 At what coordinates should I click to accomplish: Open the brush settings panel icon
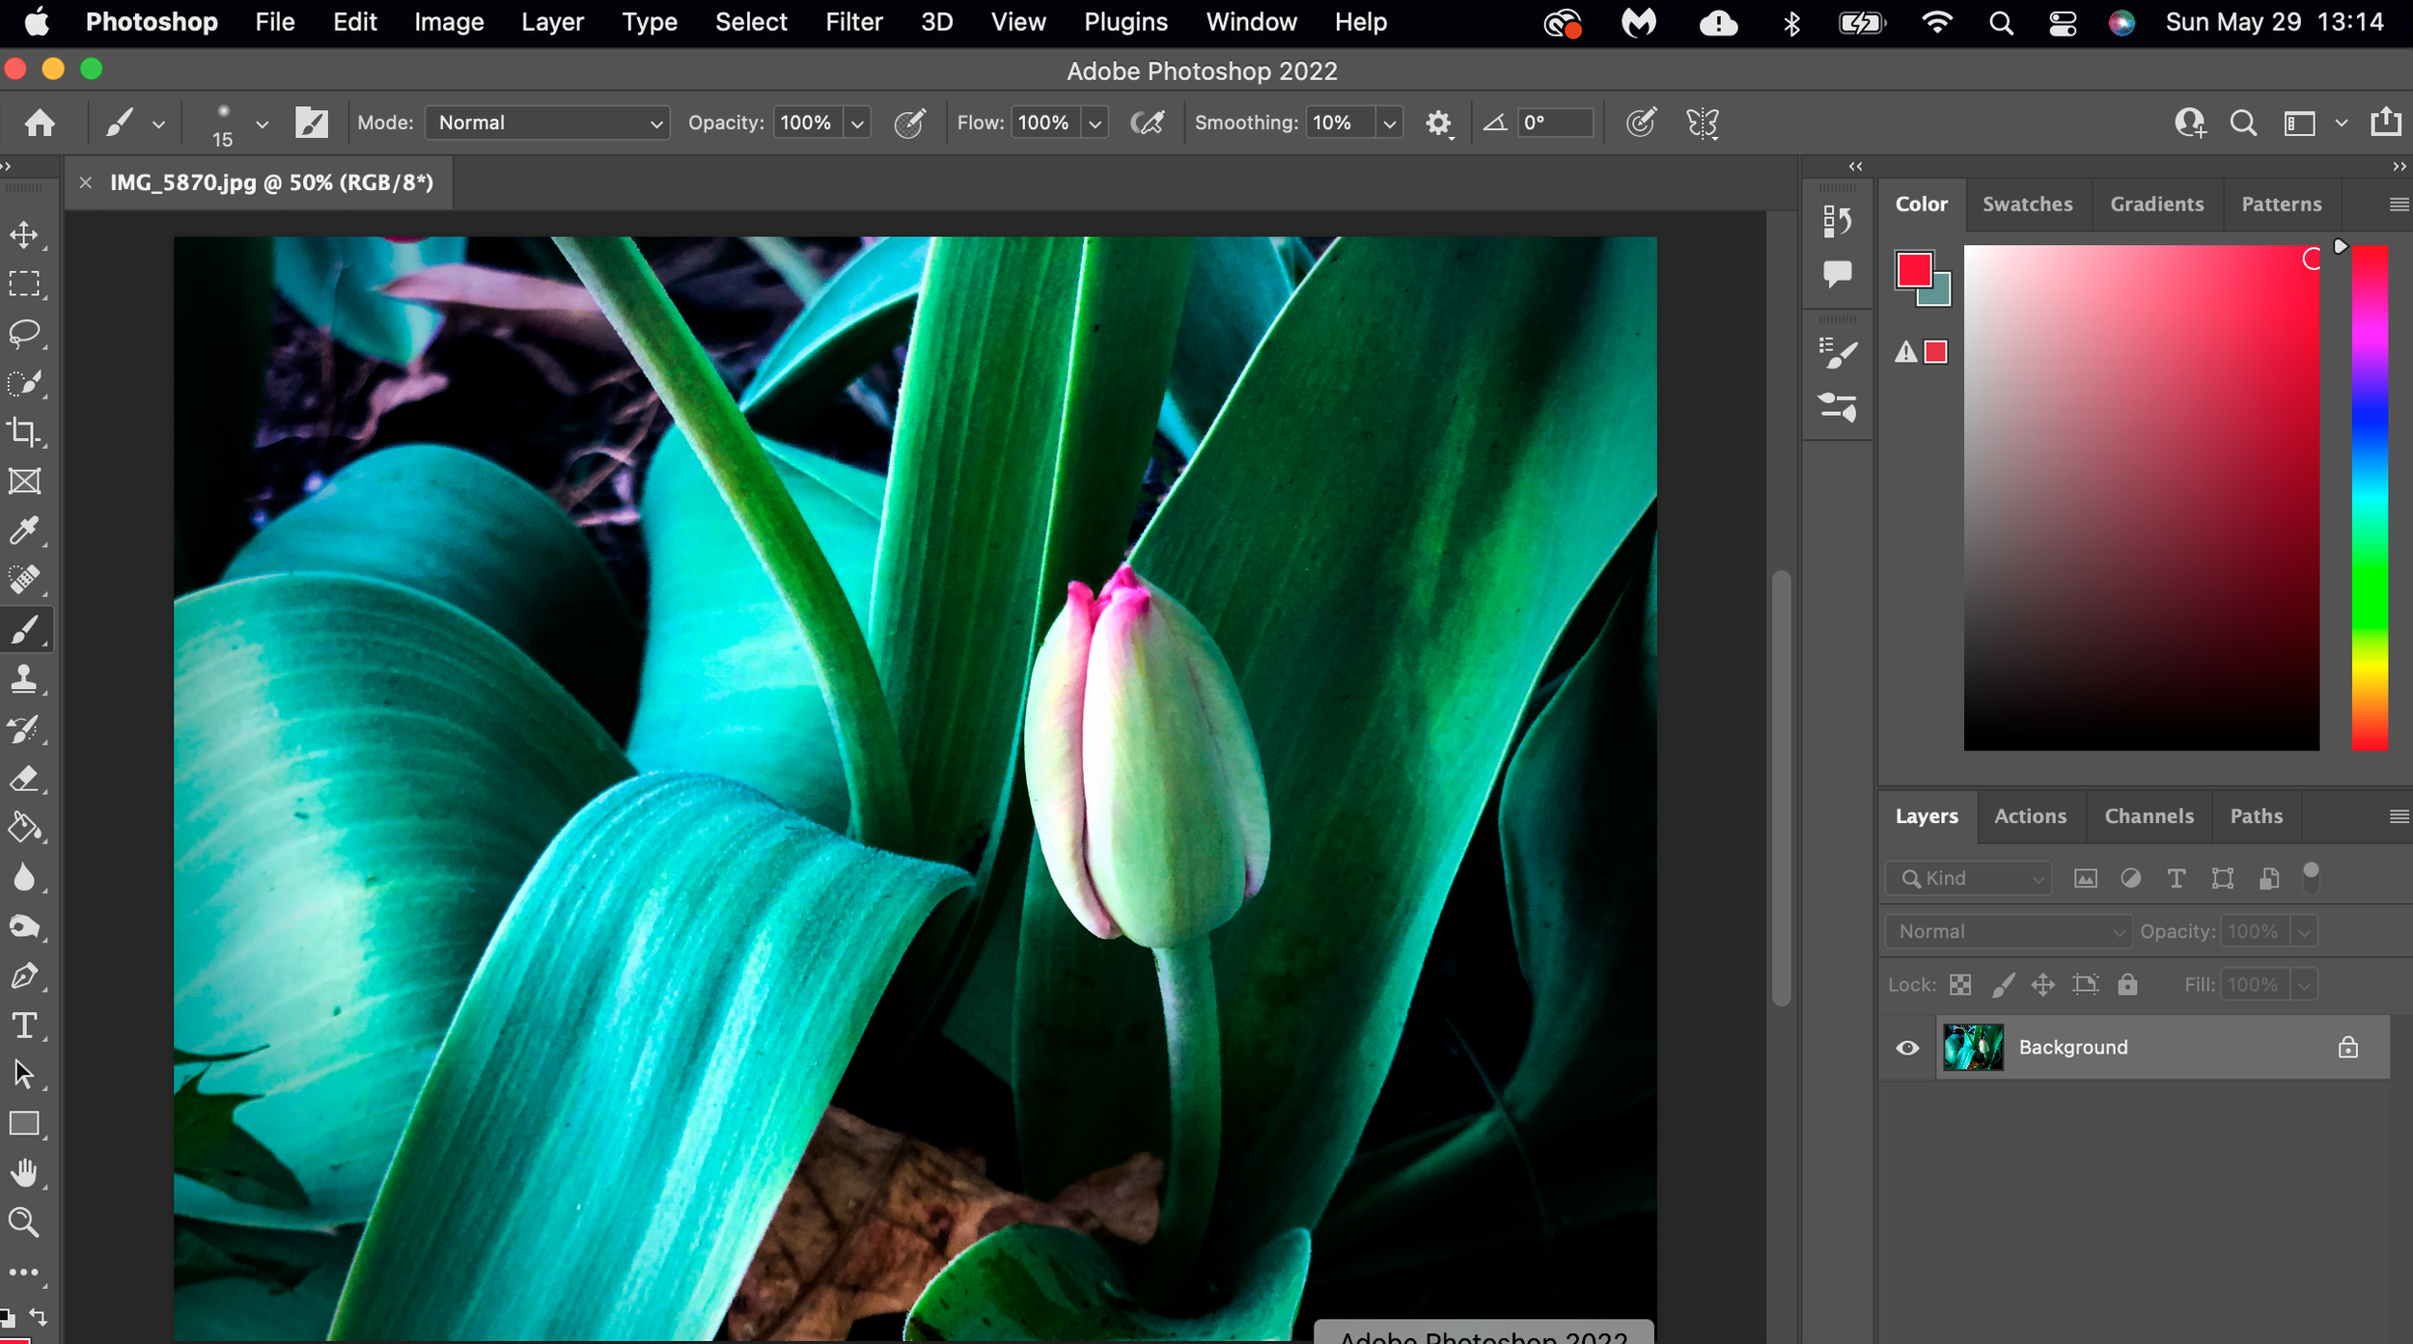pos(311,123)
